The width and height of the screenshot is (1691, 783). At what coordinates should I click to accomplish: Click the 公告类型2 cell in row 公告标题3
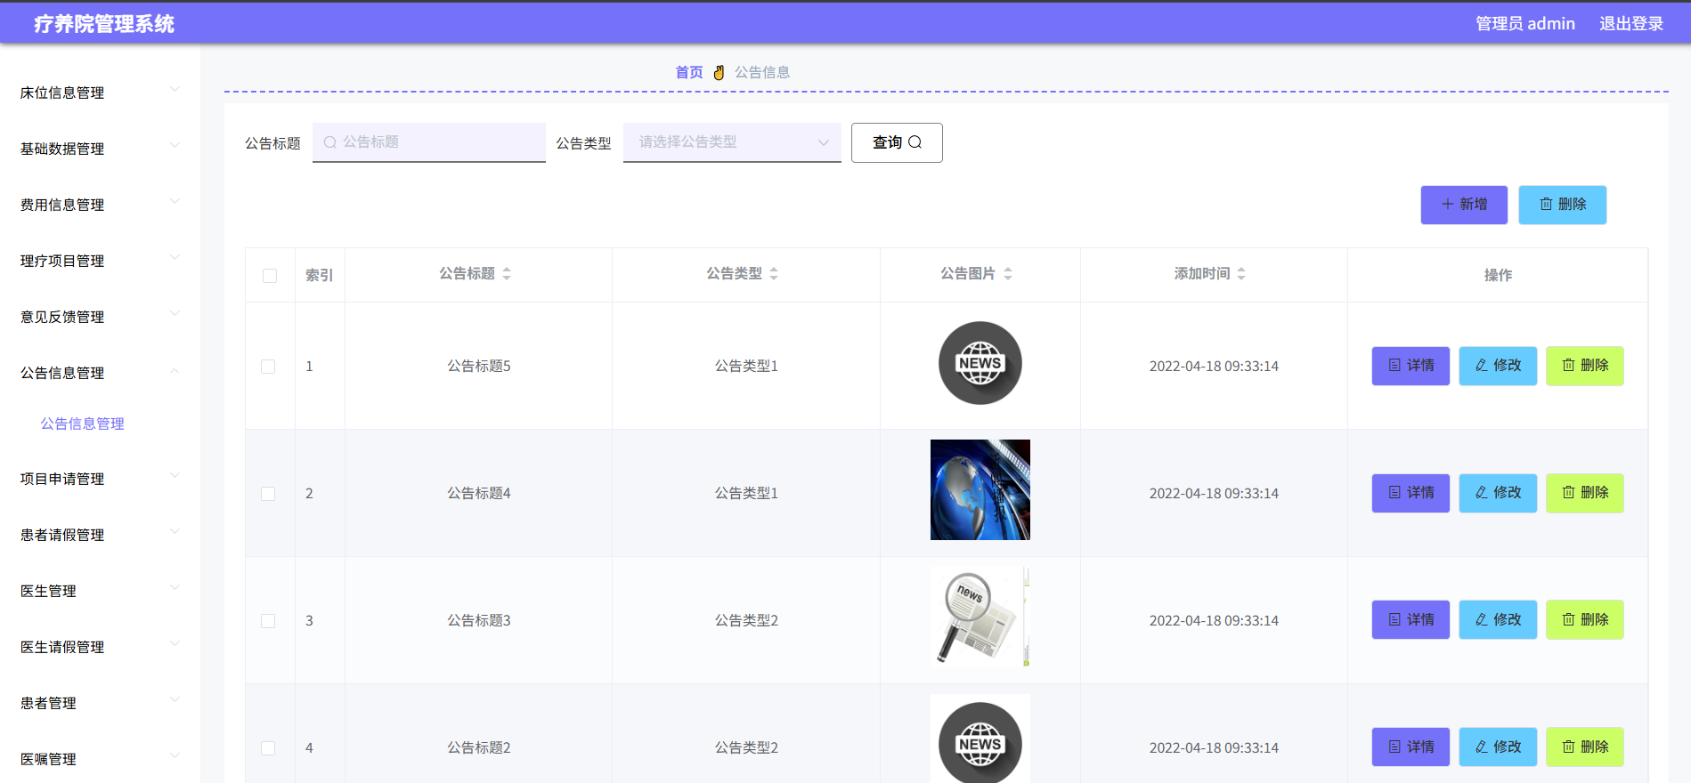pyautogui.click(x=746, y=620)
